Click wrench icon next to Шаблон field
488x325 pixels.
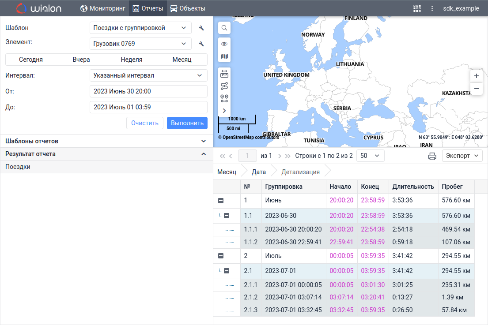[x=201, y=28]
